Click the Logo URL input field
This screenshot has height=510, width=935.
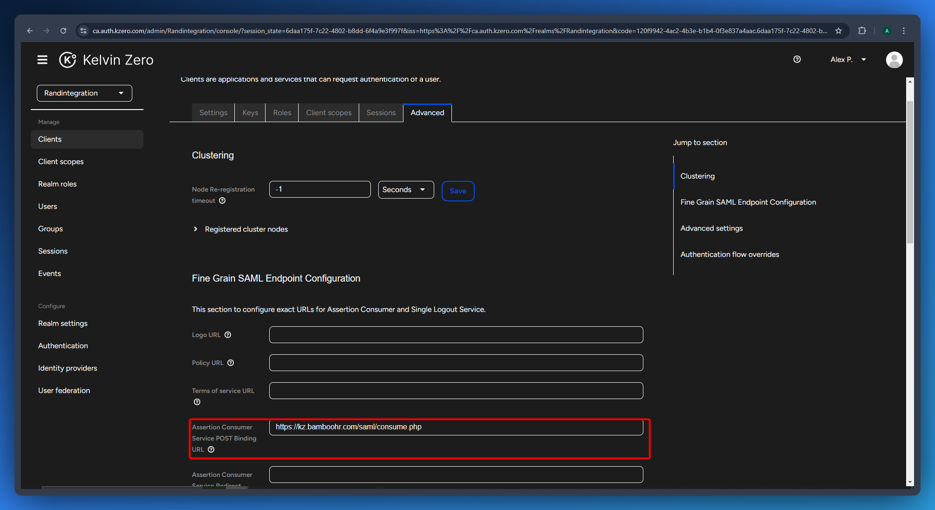[x=456, y=335]
